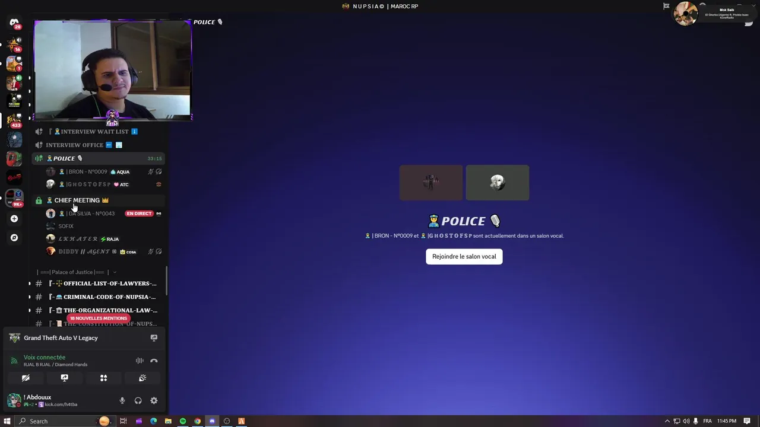Click the taskbar clock showing 11:45 PM

click(727, 421)
